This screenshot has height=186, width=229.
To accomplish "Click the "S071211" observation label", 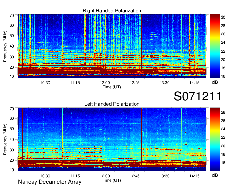I will point(197,96).
